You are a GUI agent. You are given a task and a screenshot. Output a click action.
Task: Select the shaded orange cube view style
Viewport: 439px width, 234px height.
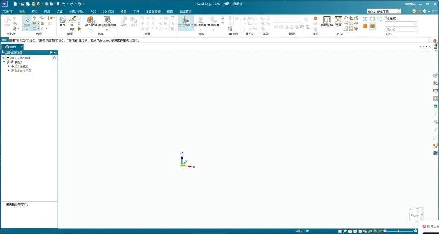tap(365, 26)
